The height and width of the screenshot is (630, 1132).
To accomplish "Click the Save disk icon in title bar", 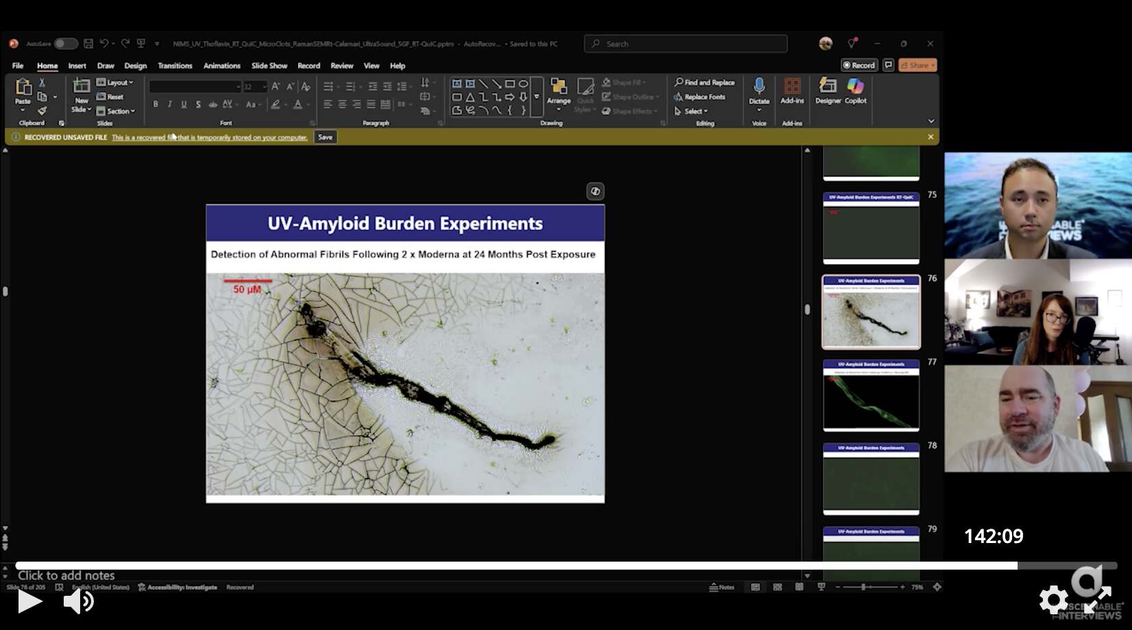I will click(88, 44).
